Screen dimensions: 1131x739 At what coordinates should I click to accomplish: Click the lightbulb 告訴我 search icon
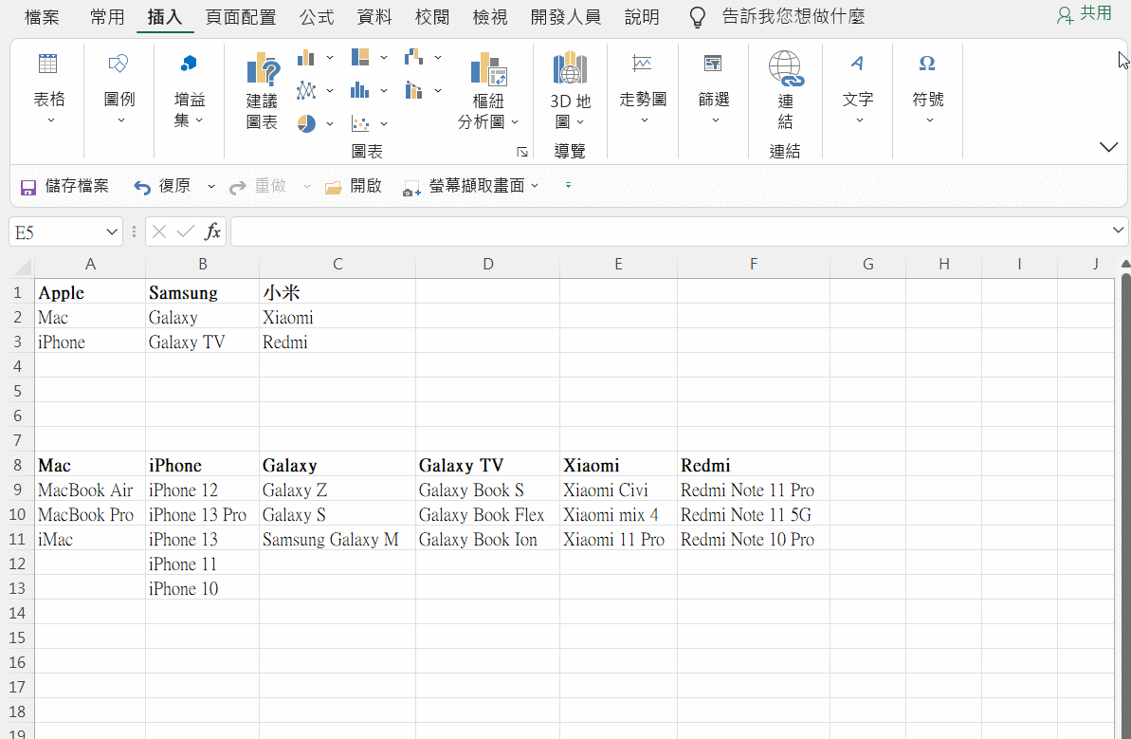[x=698, y=17]
